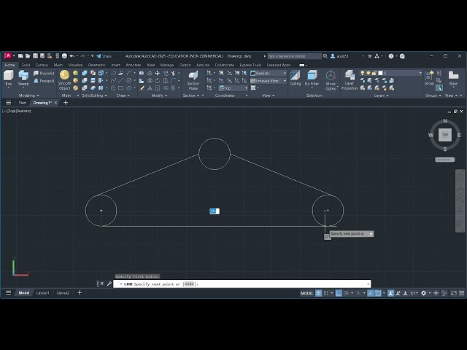Screen dimensions: 467x350
Task: Add a new layout with plus button
Action: pyautogui.click(x=80, y=293)
